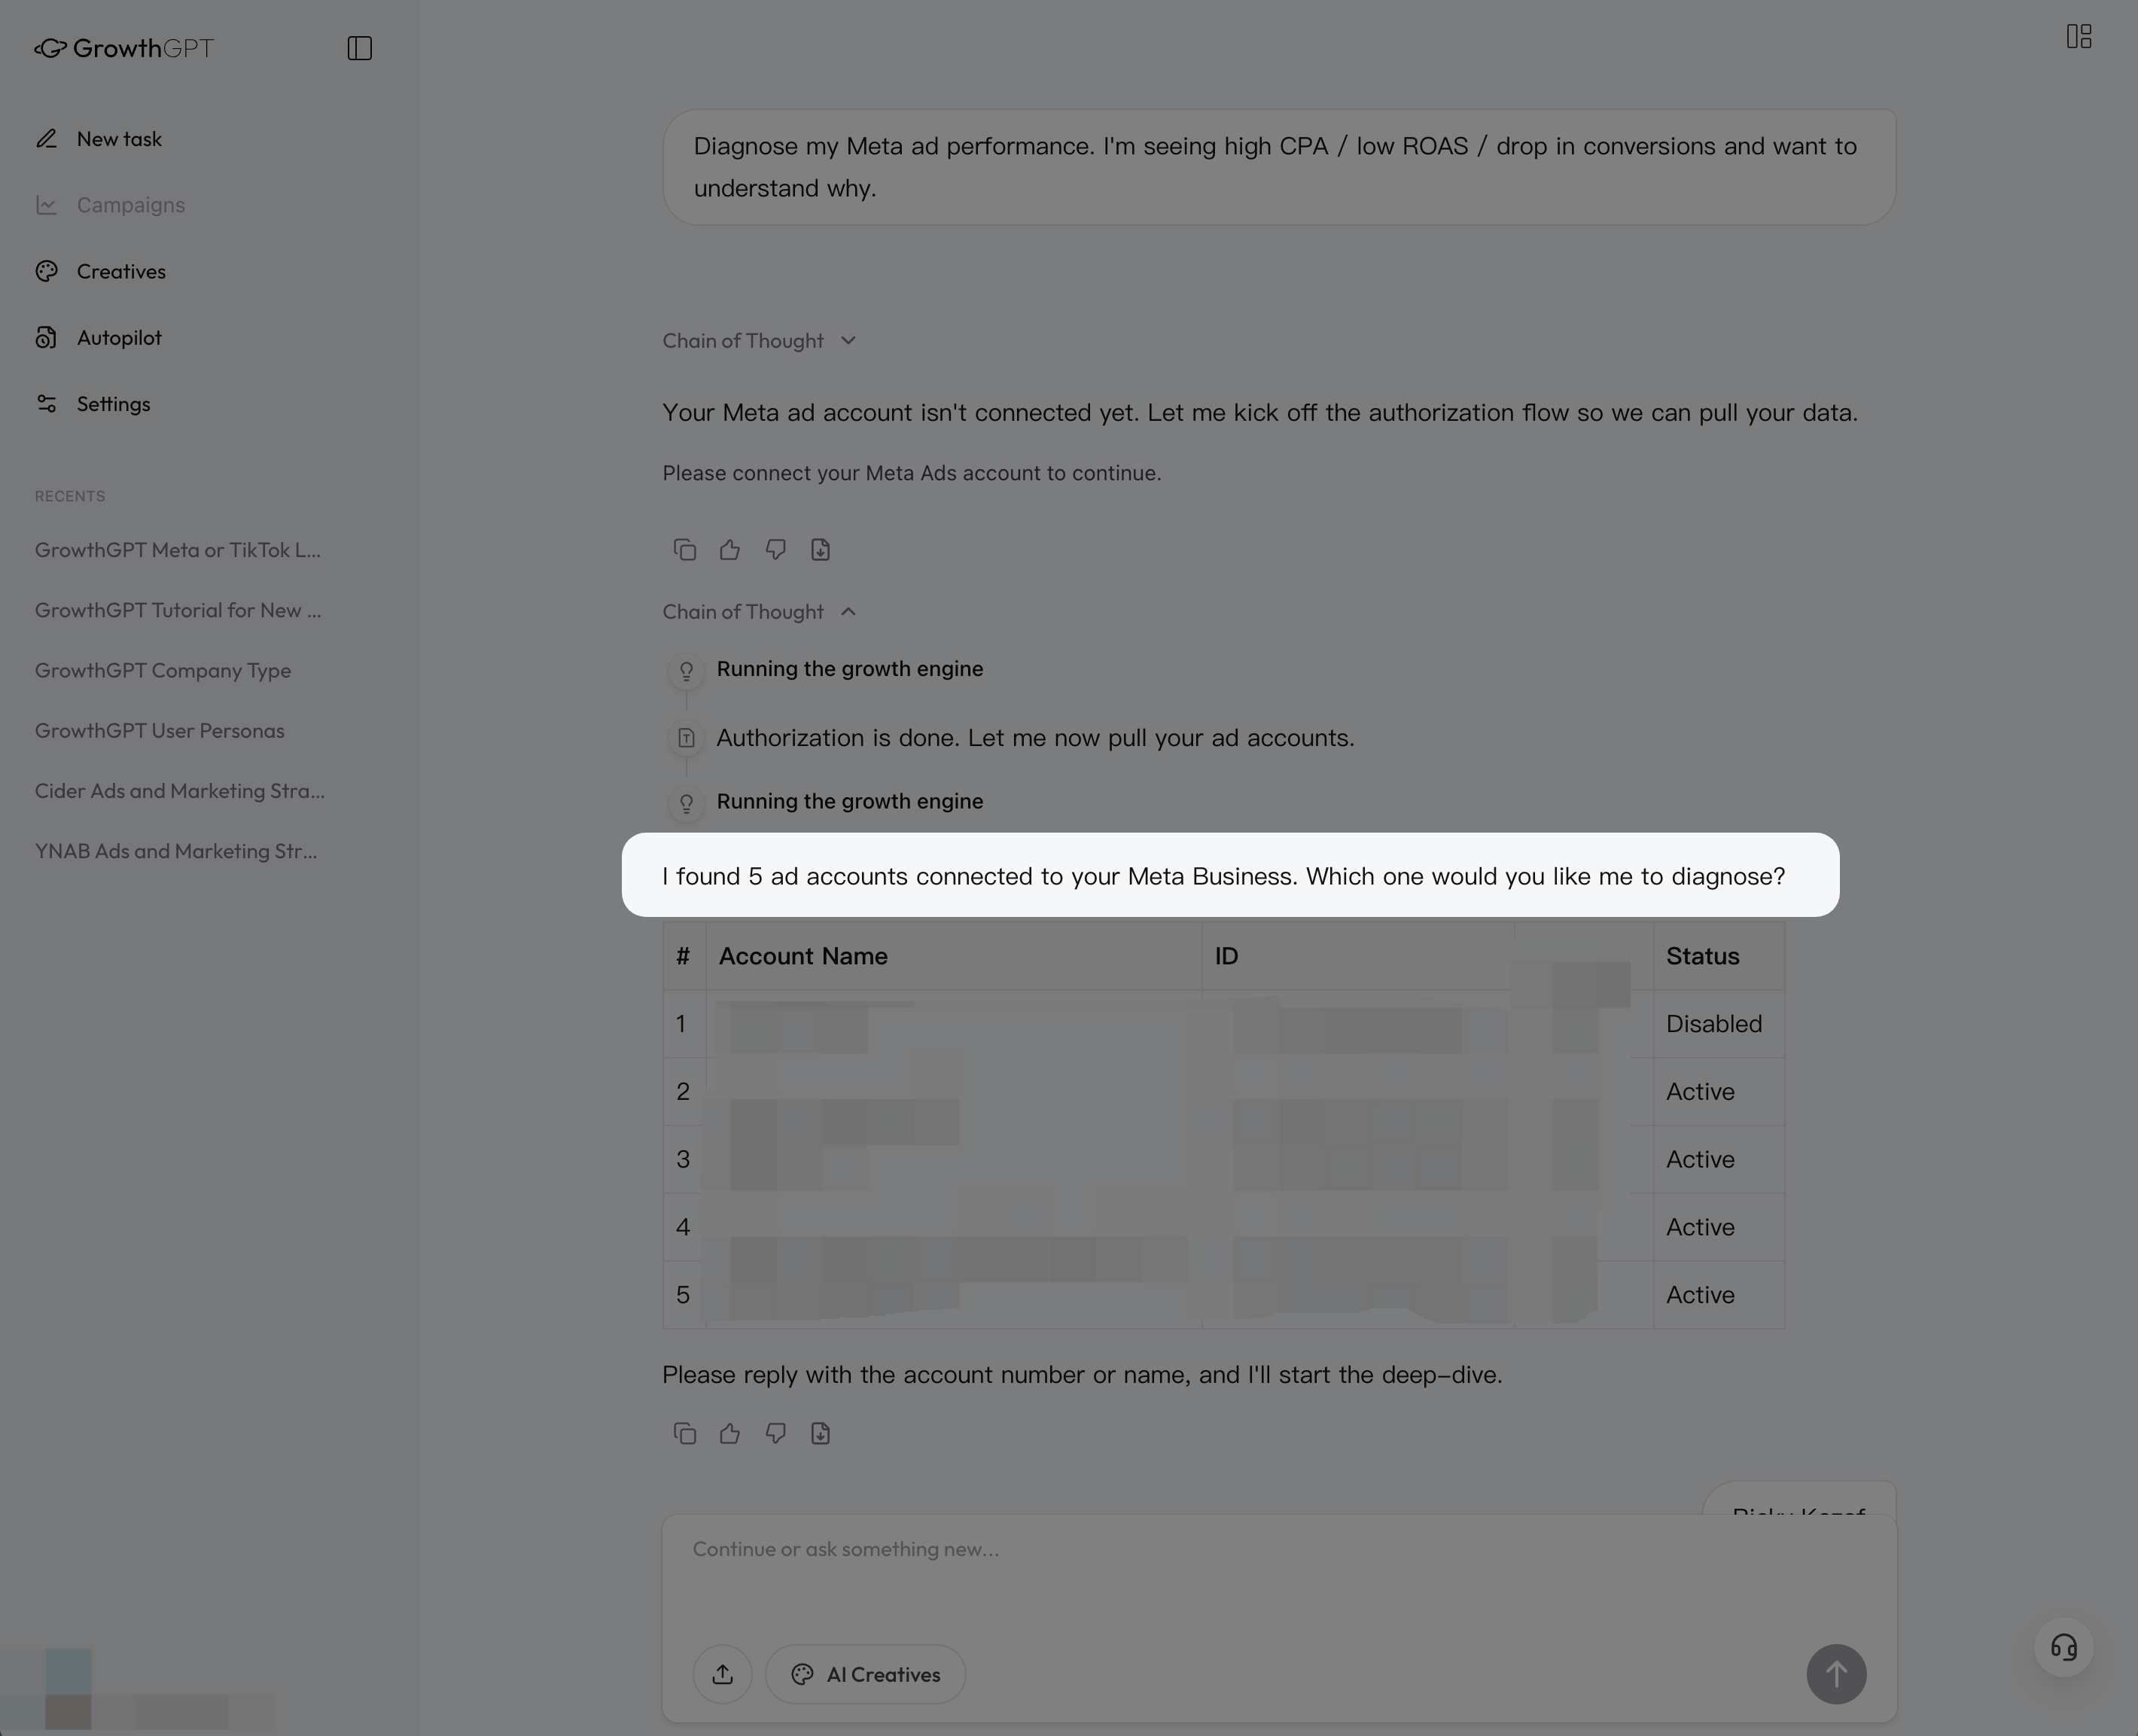The height and width of the screenshot is (1736, 2138).
Task: Open recent GrowthGPT User Personas chat
Action: (x=160, y=731)
